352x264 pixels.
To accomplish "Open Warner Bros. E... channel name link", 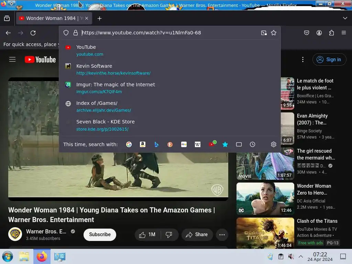I will click(x=46, y=231).
